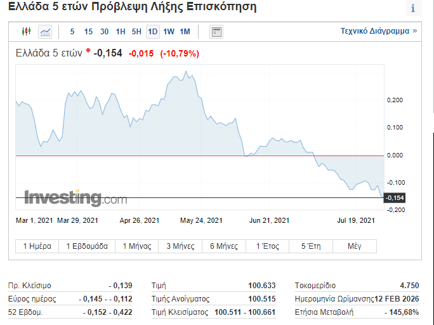
Task: Switch to the 1W interval
Action: pos(169,31)
